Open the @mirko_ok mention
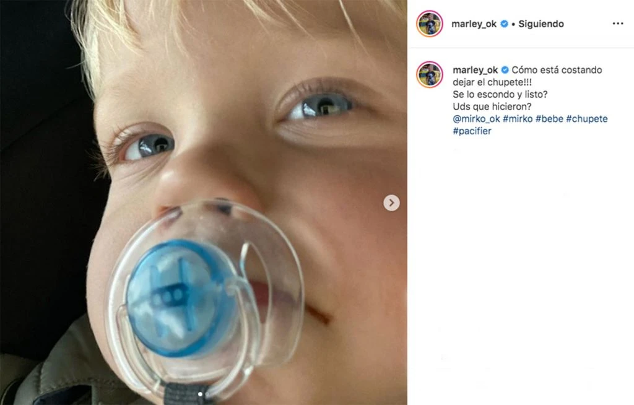Image resolution: width=634 pixels, height=405 pixels. [475, 118]
